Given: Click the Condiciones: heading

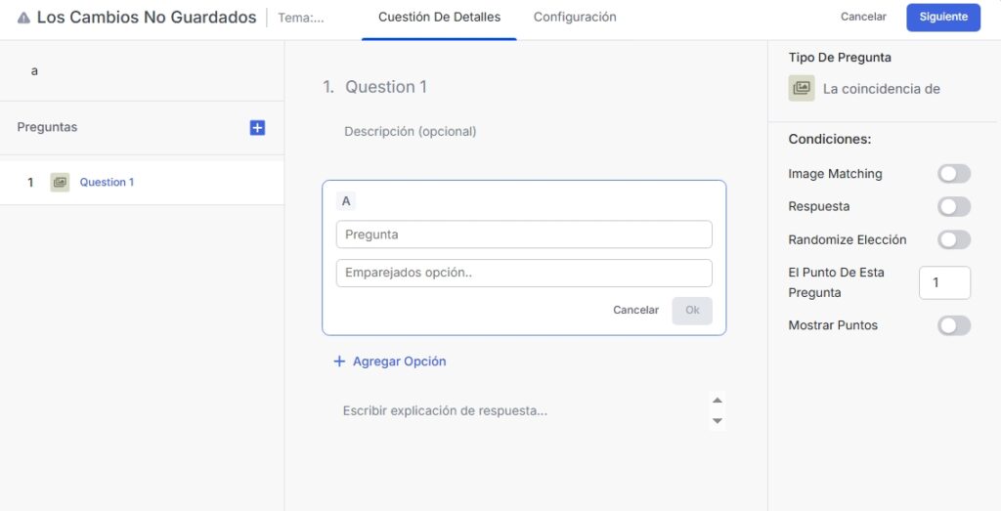Looking at the screenshot, I should pos(830,139).
